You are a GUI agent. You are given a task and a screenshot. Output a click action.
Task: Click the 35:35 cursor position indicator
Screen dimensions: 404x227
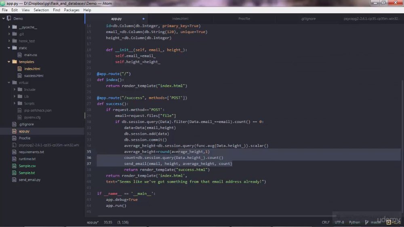click(x=108, y=222)
